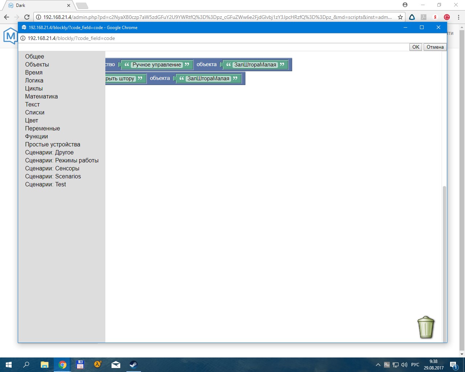465x372 pixels.
Task: Click the volume icon in the system tray
Action: pyautogui.click(x=404, y=365)
